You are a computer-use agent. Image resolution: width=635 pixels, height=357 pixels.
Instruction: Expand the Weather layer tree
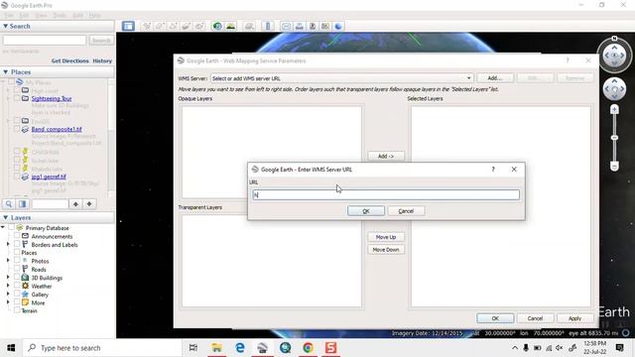tap(8, 286)
